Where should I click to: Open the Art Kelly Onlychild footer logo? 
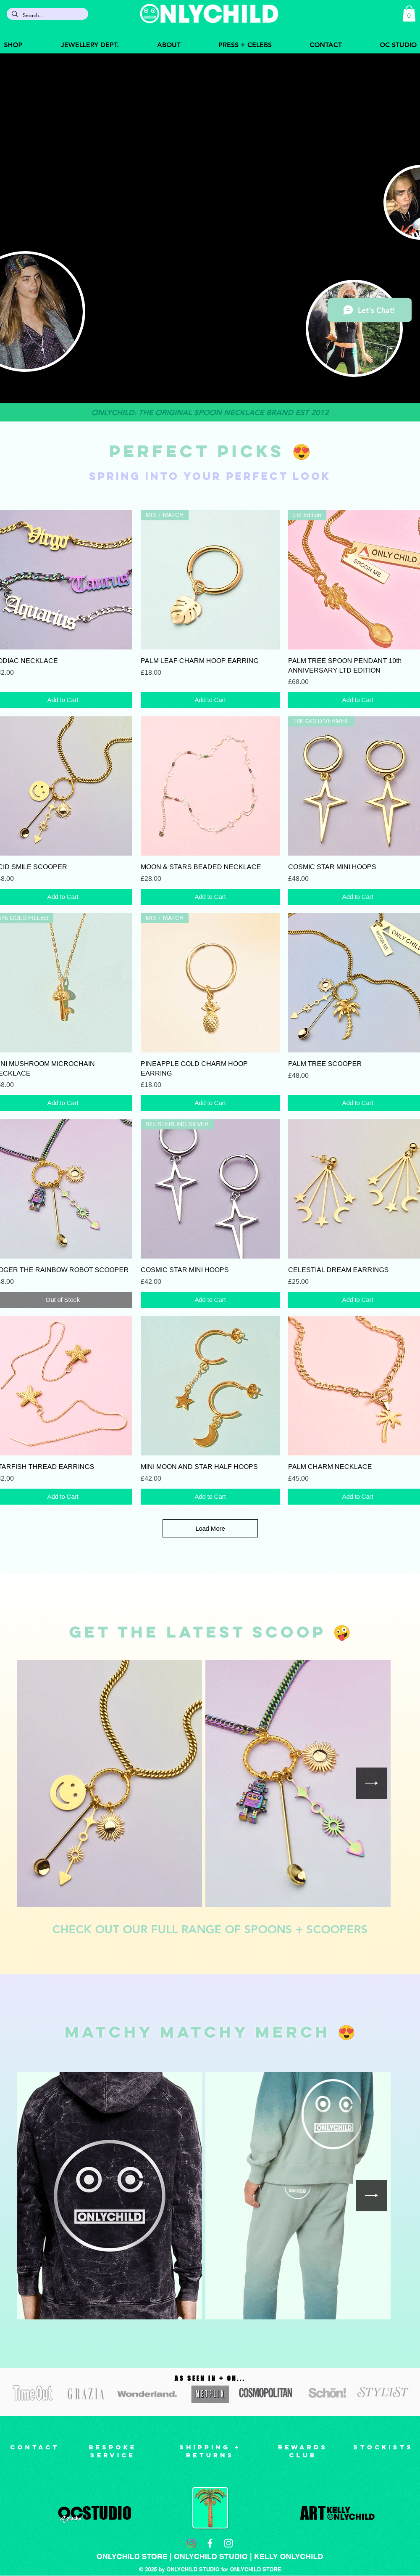[337, 2513]
